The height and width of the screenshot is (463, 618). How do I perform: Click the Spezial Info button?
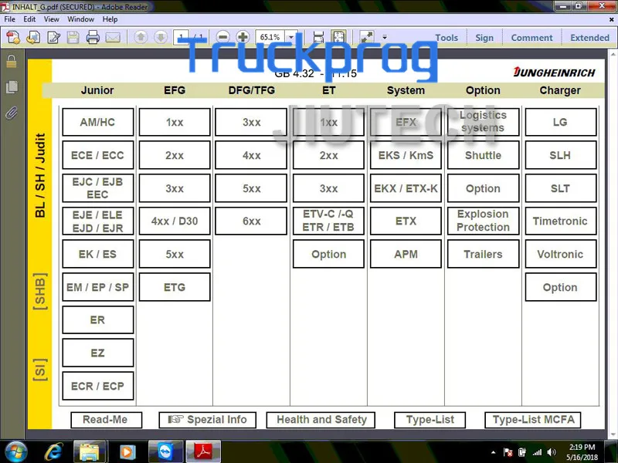pos(207,420)
